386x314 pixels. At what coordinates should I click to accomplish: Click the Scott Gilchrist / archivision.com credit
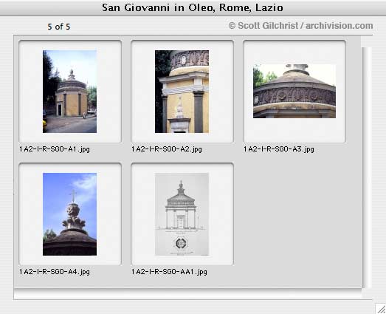point(300,26)
